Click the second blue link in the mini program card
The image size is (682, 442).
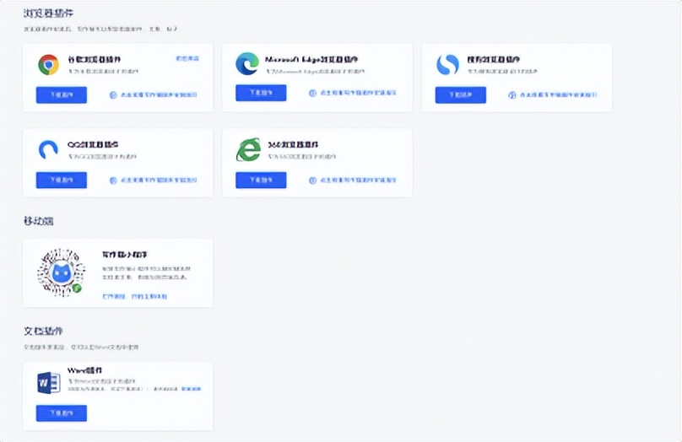(x=149, y=296)
